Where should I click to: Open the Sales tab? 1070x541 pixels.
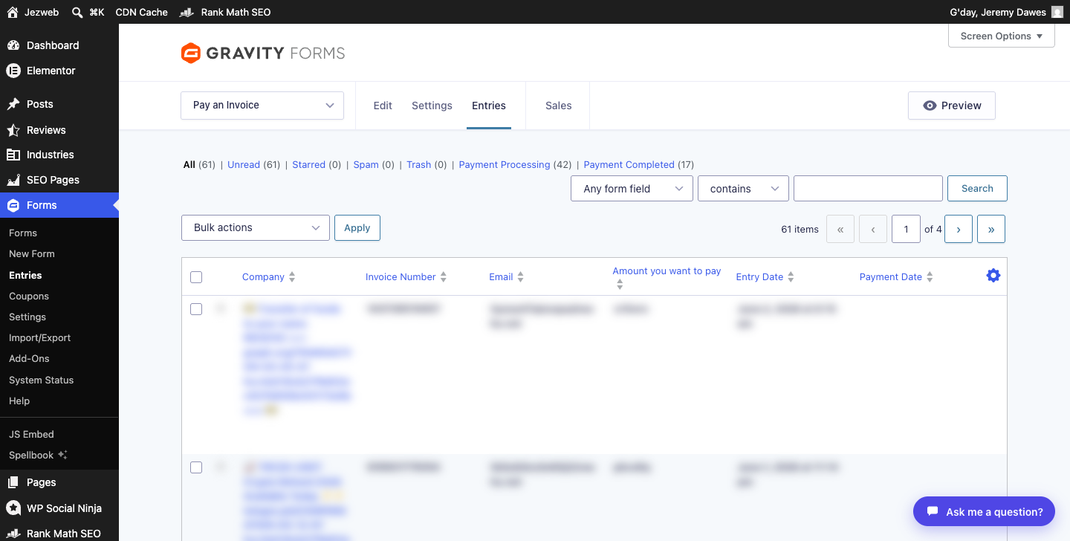coord(559,106)
